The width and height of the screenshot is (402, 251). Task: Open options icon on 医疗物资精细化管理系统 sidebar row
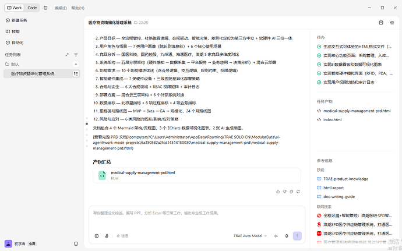tap(76, 73)
